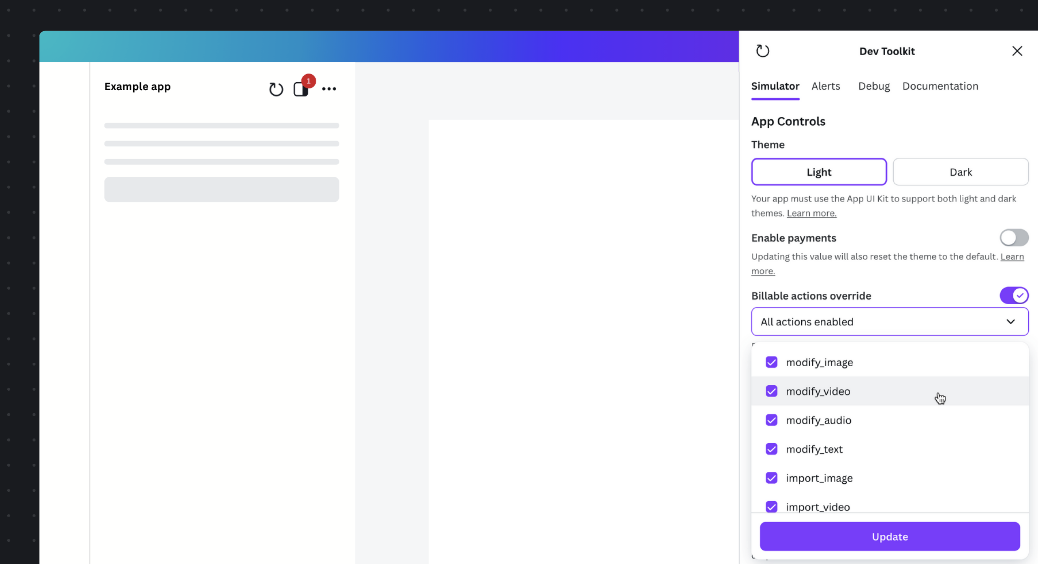The width and height of the screenshot is (1038, 564).
Task: Uncheck the modify_image action
Action: click(771, 362)
